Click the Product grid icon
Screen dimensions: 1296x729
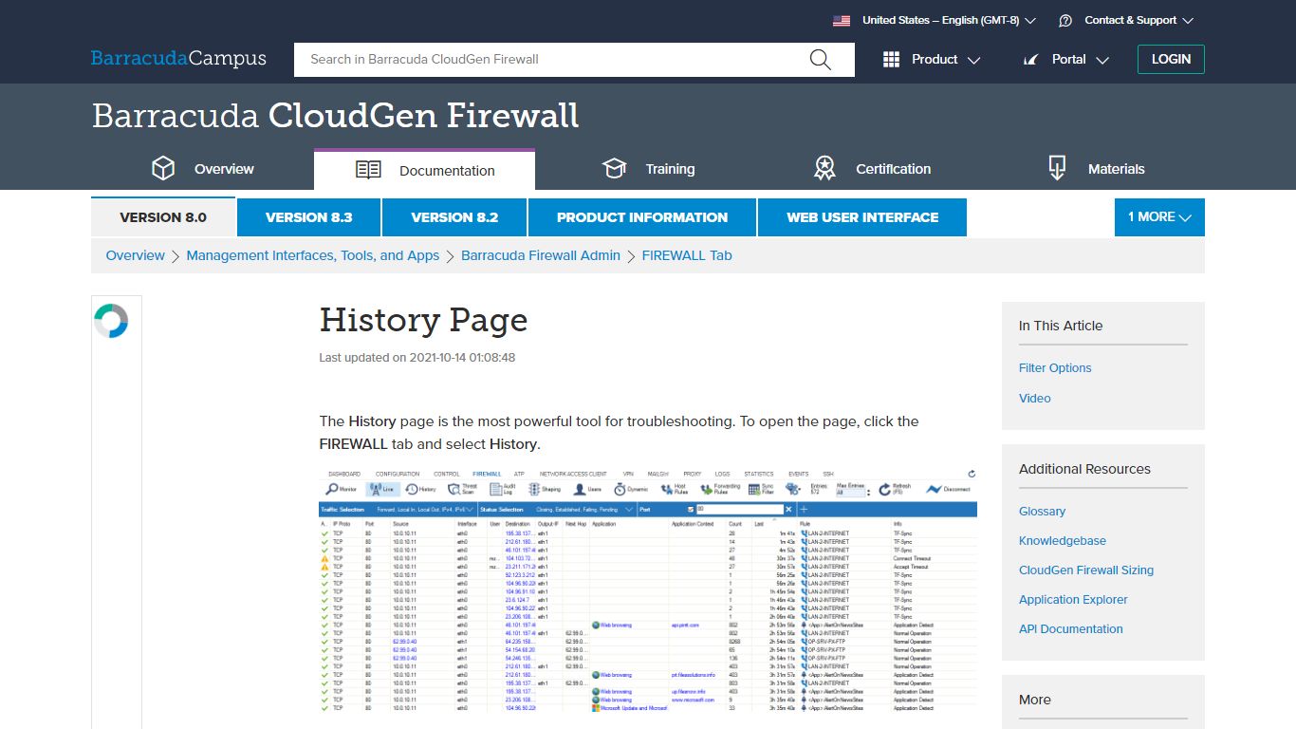point(891,59)
